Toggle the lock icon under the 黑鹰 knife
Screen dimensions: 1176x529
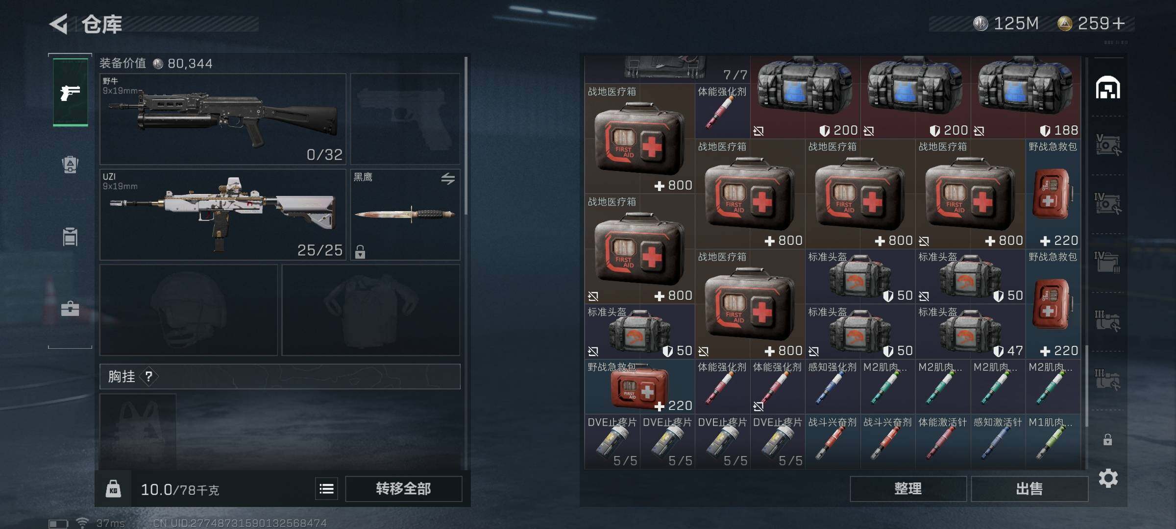click(x=360, y=252)
